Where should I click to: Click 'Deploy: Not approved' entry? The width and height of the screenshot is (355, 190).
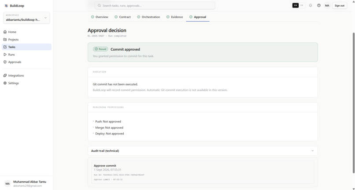[110, 134]
